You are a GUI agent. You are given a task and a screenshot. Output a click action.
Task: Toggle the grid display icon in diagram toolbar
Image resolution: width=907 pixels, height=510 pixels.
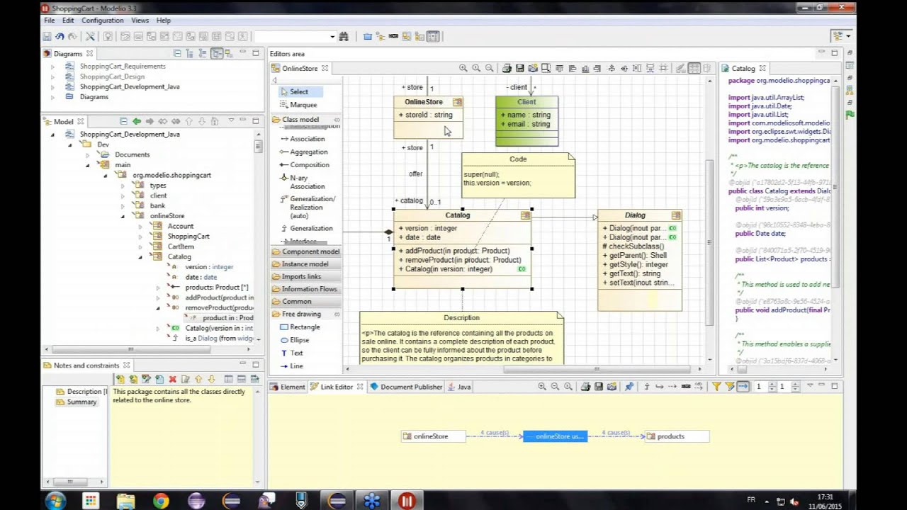click(694, 69)
